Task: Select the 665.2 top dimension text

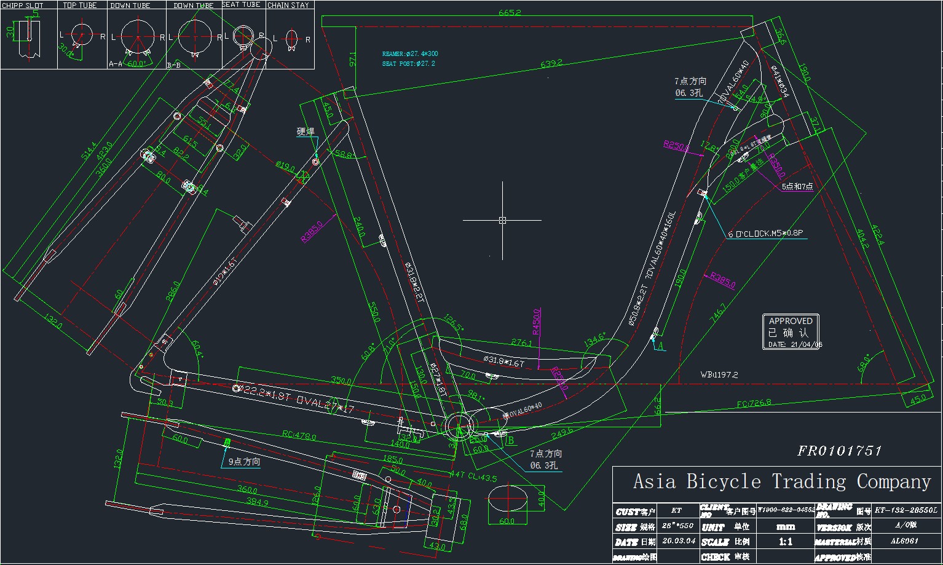Action: tap(510, 12)
